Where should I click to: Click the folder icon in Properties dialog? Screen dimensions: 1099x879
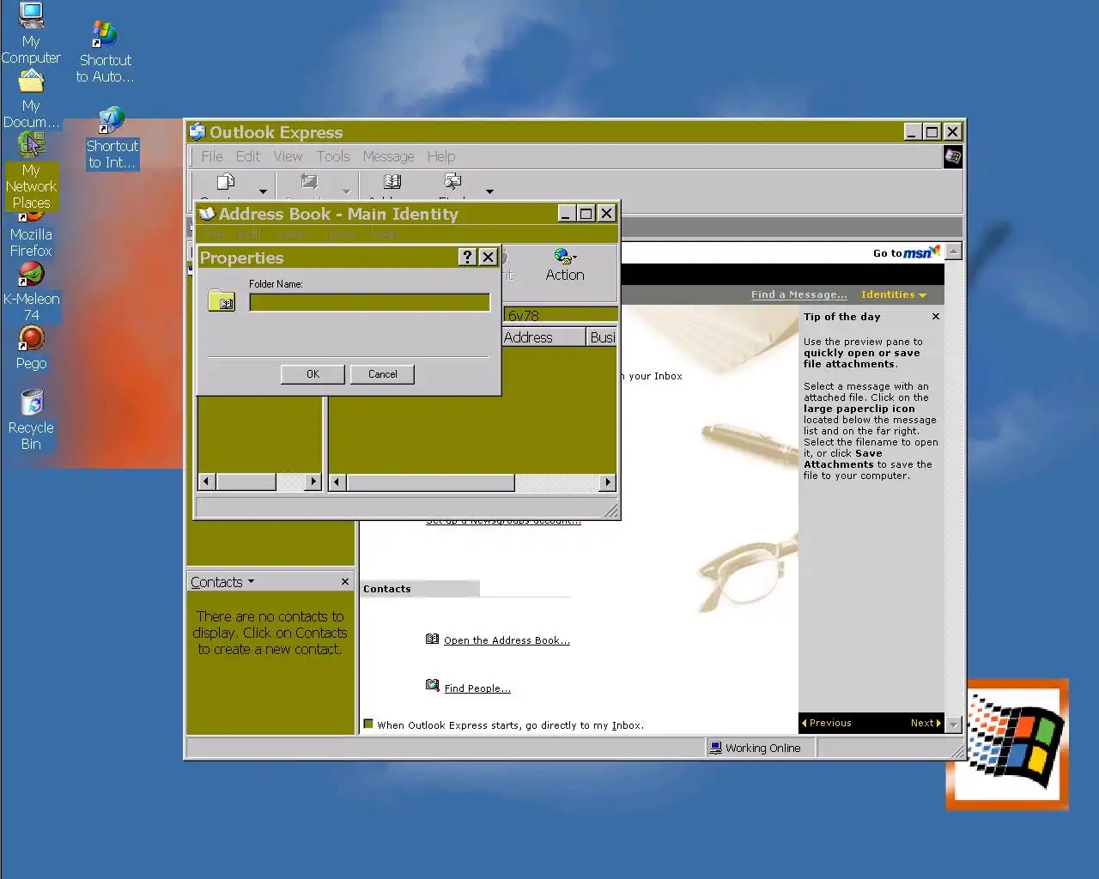click(222, 300)
